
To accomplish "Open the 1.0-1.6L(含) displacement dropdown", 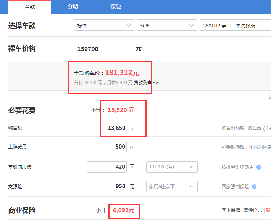I will tap(172, 167).
